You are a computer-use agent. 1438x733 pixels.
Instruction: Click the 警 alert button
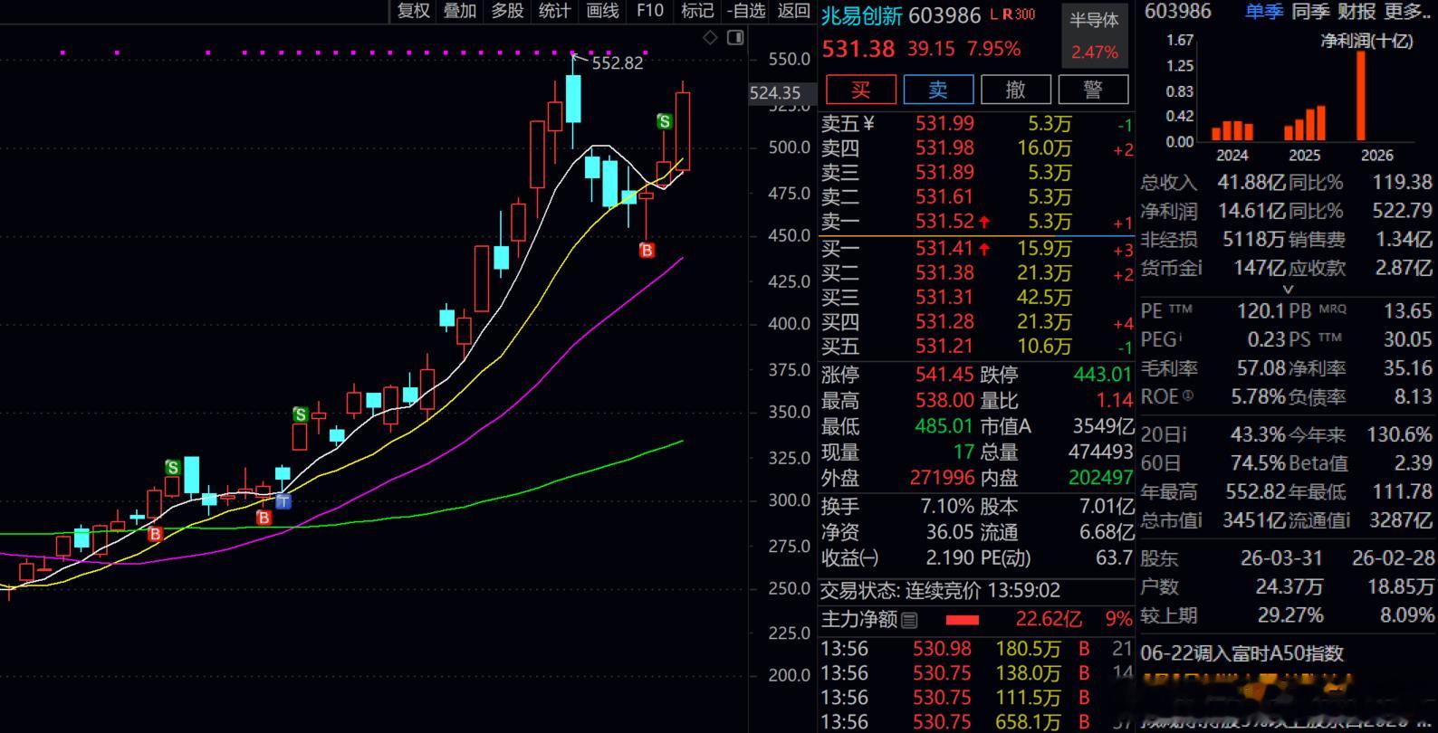1094,90
